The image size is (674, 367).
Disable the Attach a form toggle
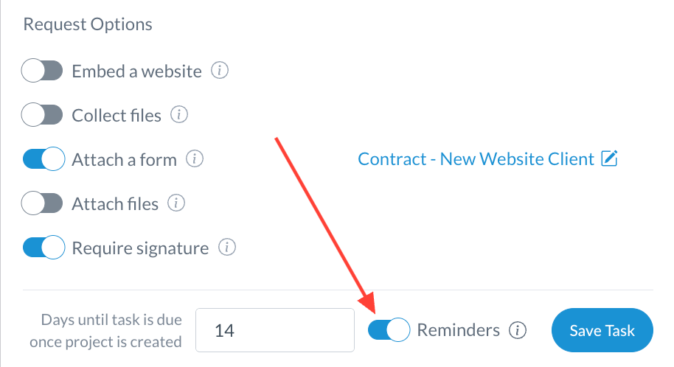tap(42, 159)
